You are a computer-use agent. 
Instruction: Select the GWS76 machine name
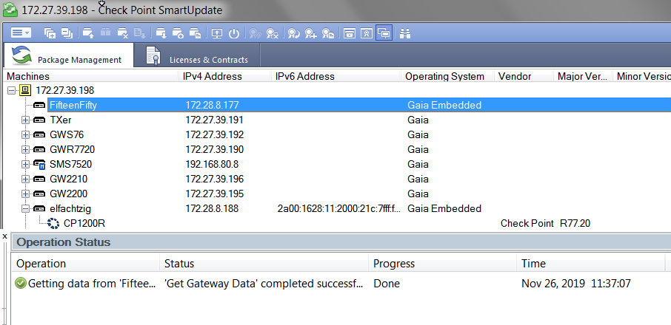pos(67,134)
